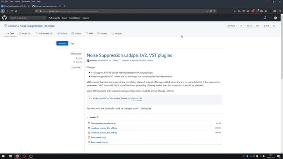Open the Actions tab
283x159 pixels.
coord(62,34)
